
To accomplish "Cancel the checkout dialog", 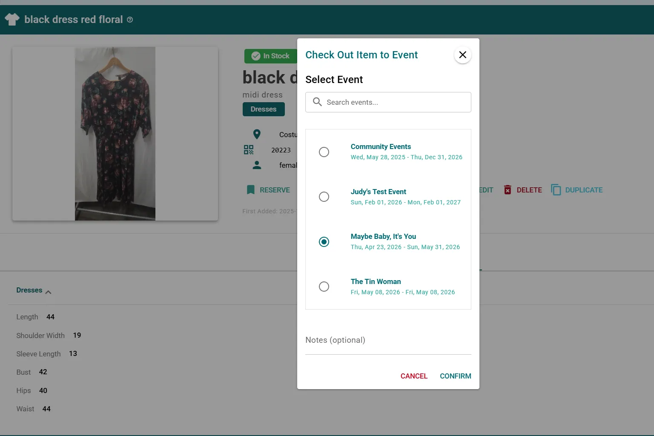I will click(413, 376).
